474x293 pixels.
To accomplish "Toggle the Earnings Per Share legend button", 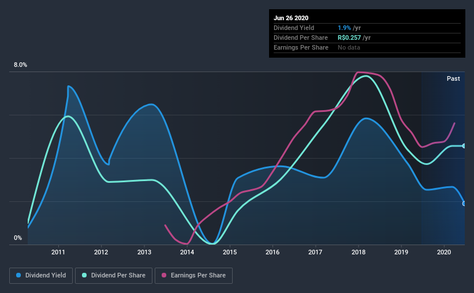I will coord(193,276).
